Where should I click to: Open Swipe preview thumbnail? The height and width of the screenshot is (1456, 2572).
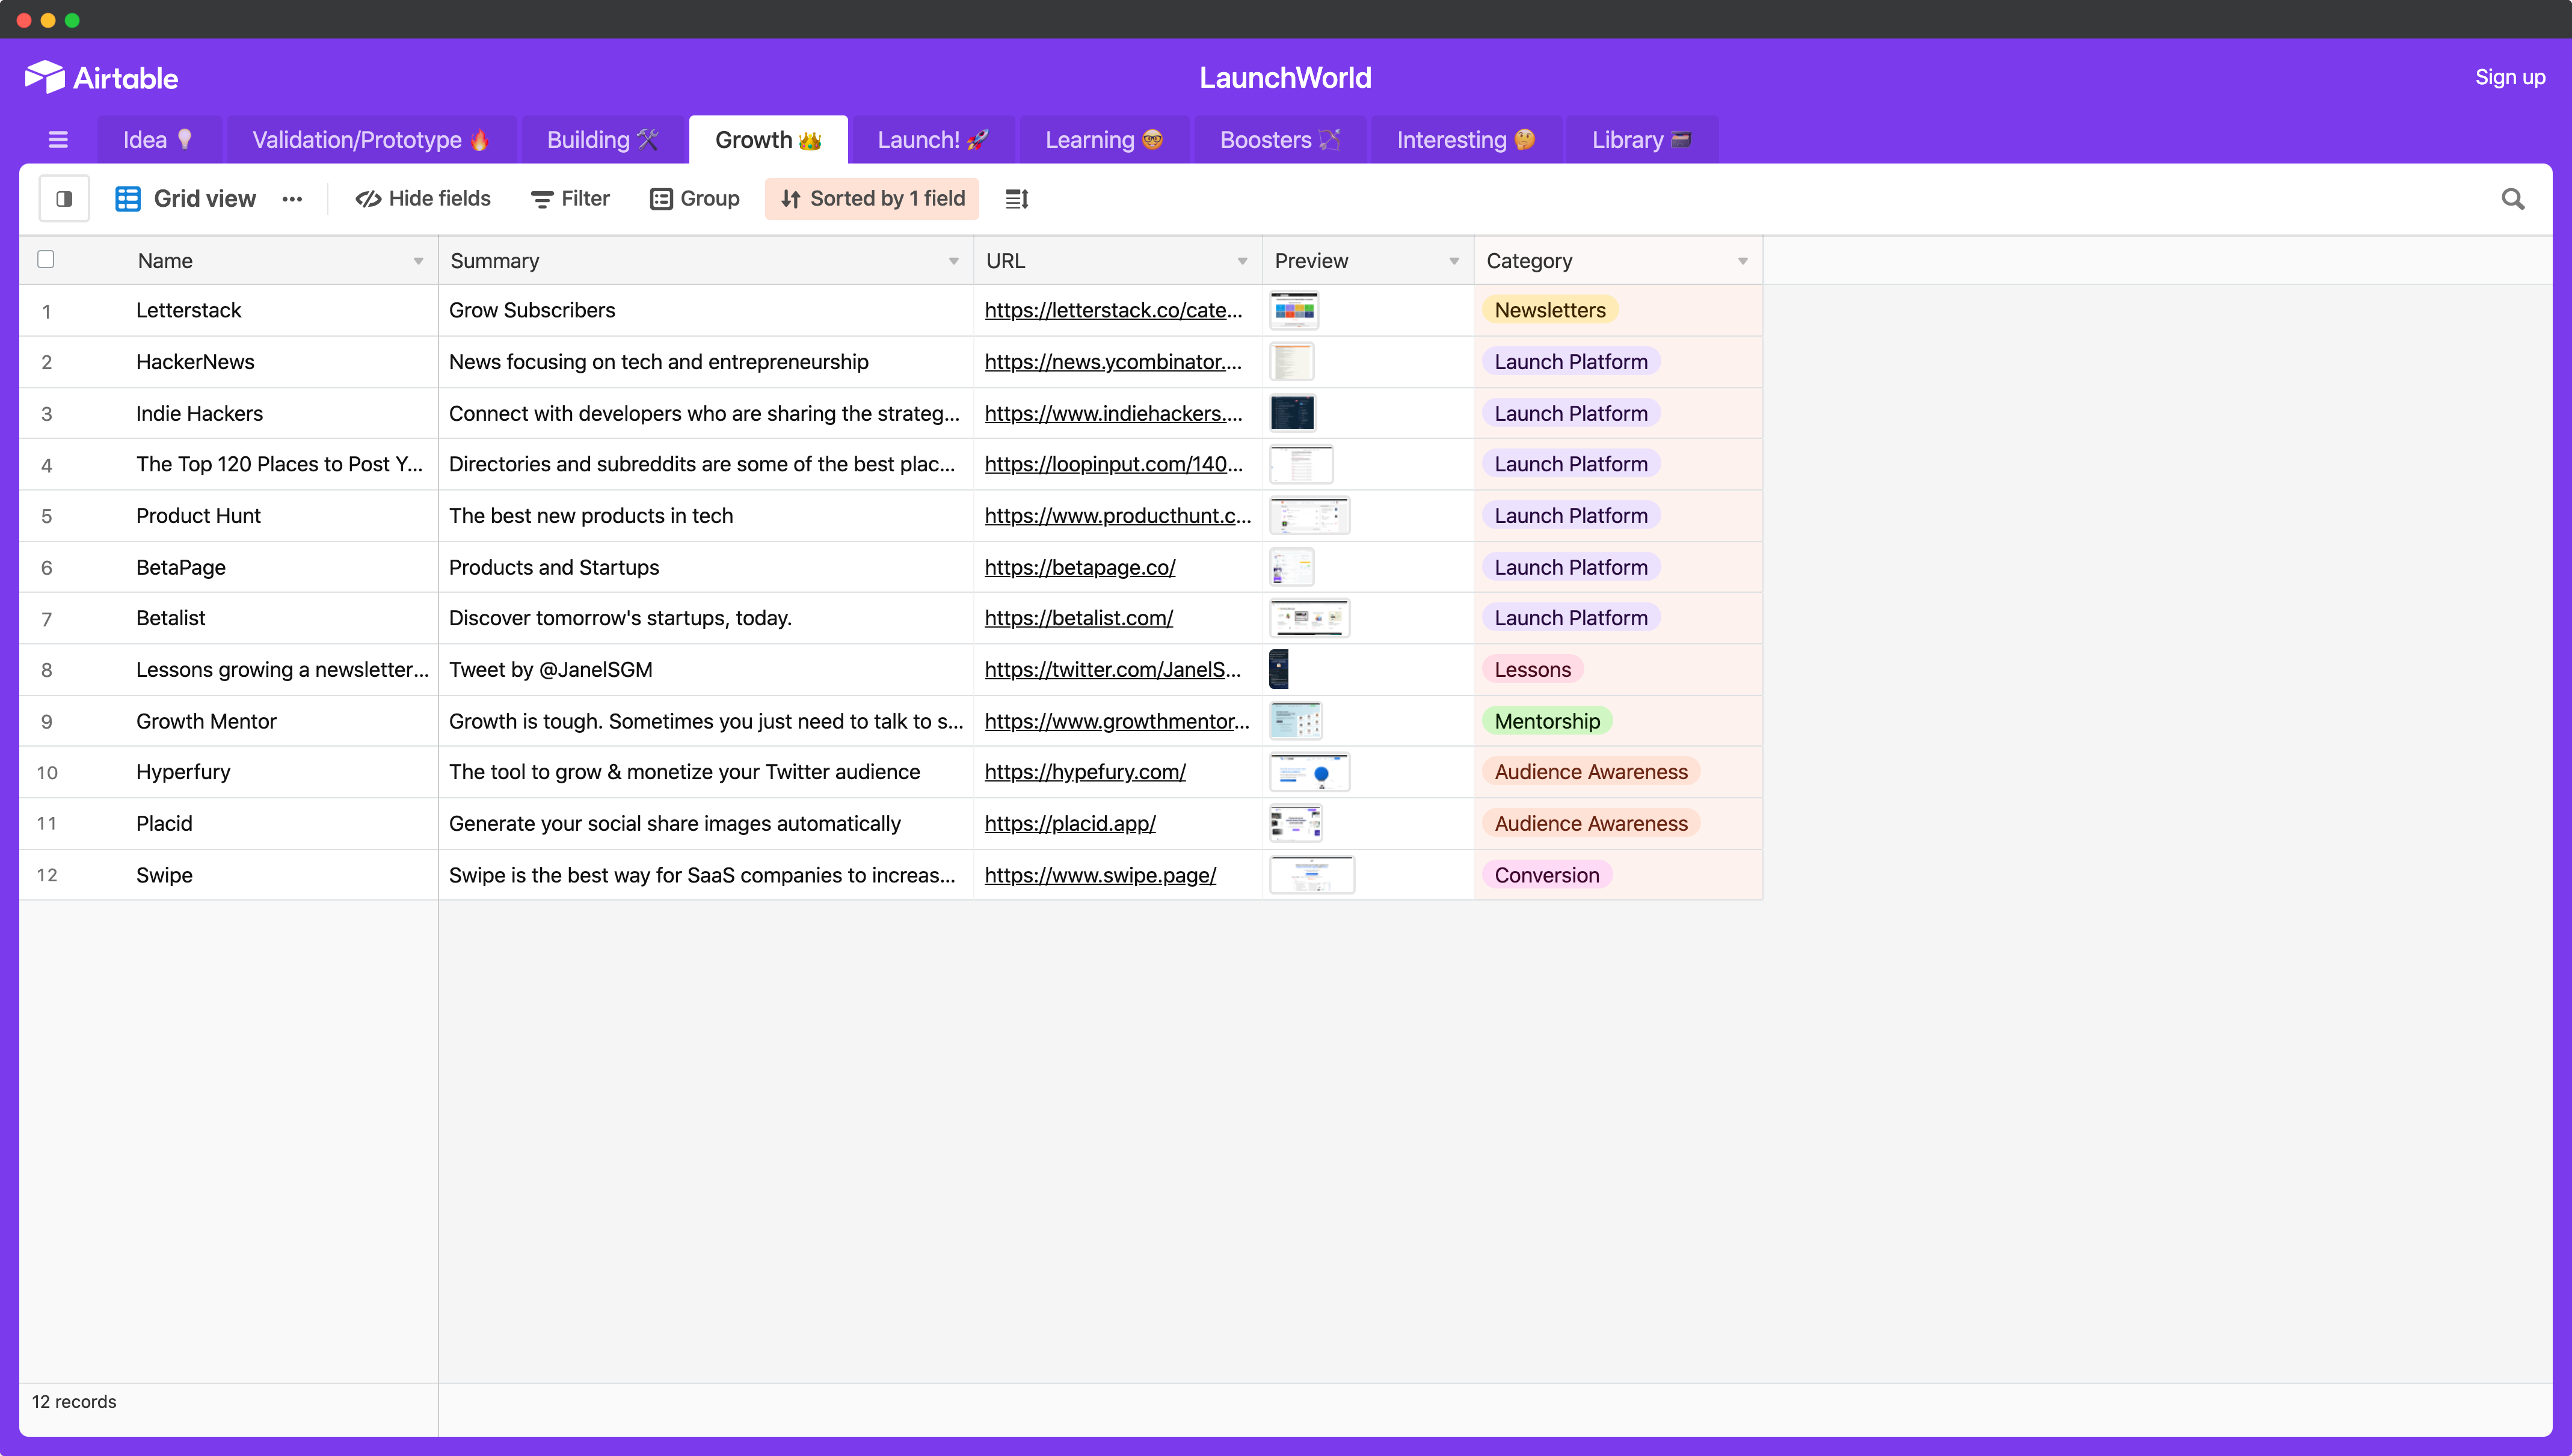(x=1311, y=875)
